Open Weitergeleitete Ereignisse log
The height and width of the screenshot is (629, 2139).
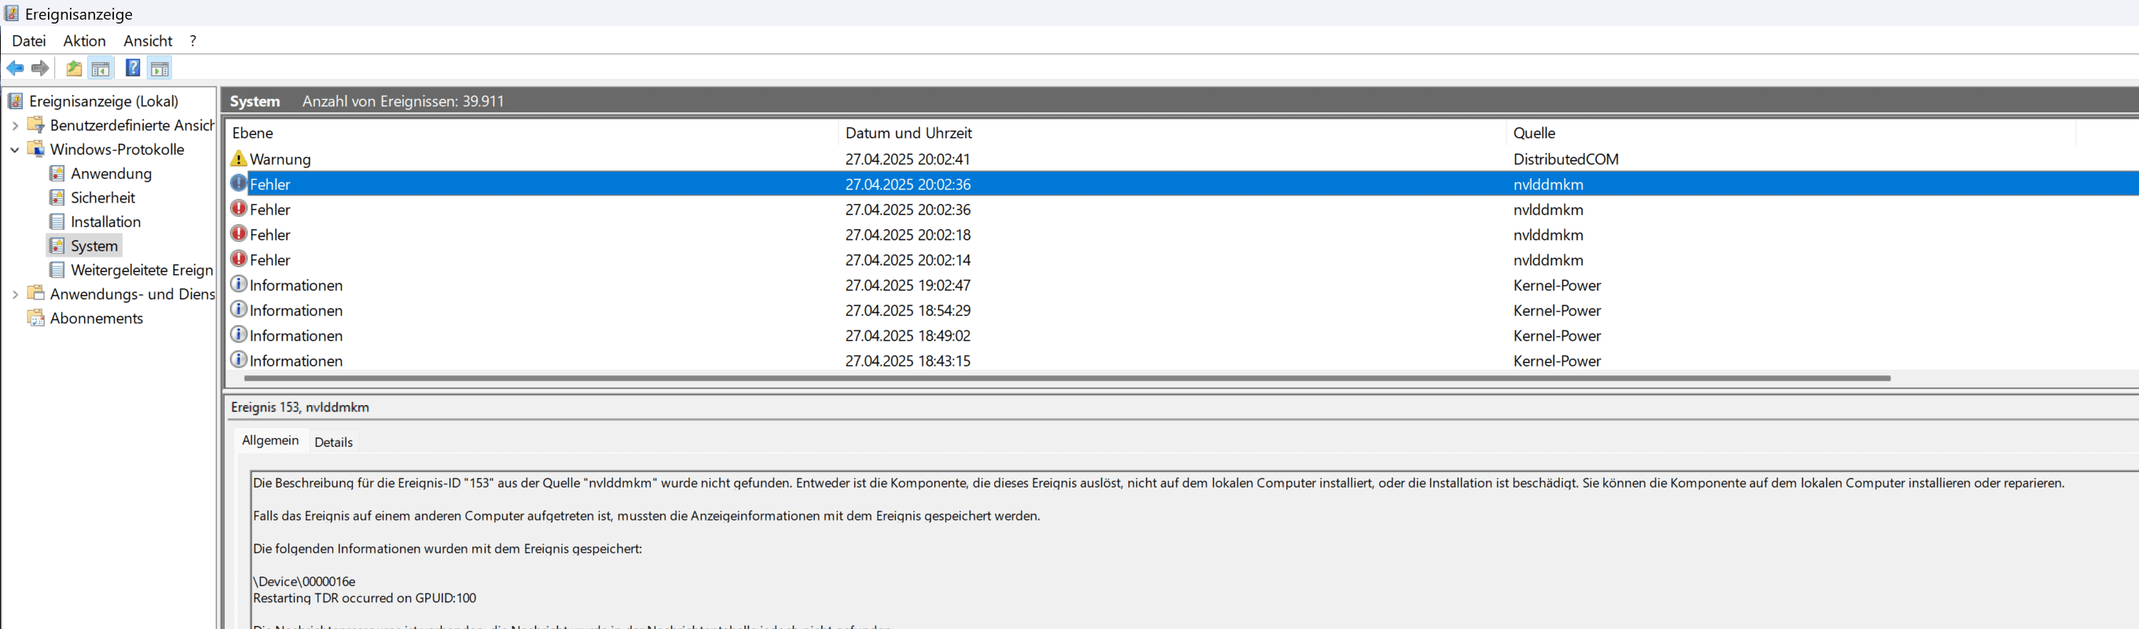142,269
